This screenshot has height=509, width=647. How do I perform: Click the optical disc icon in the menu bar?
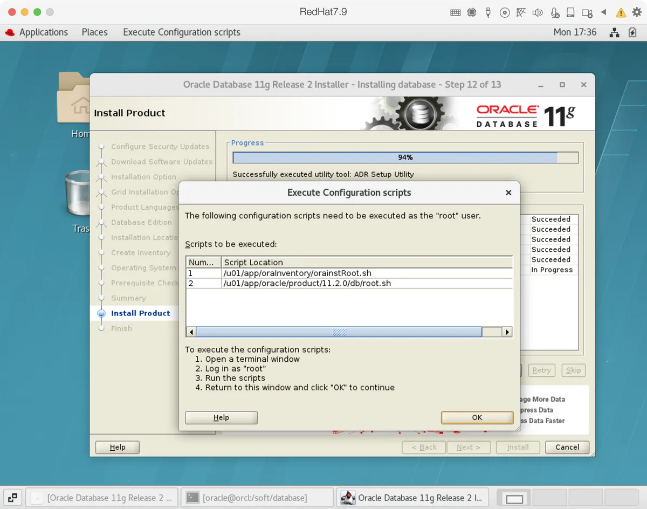[505, 12]
